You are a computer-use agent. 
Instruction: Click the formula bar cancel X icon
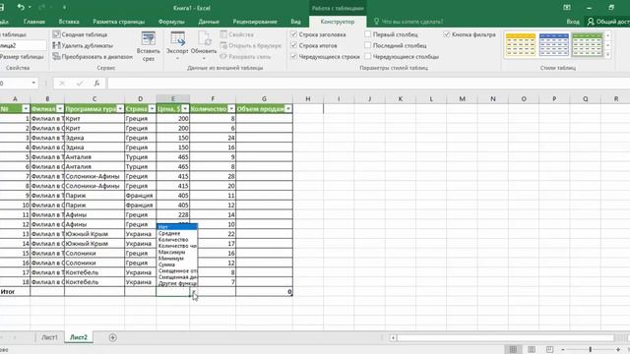62,83
